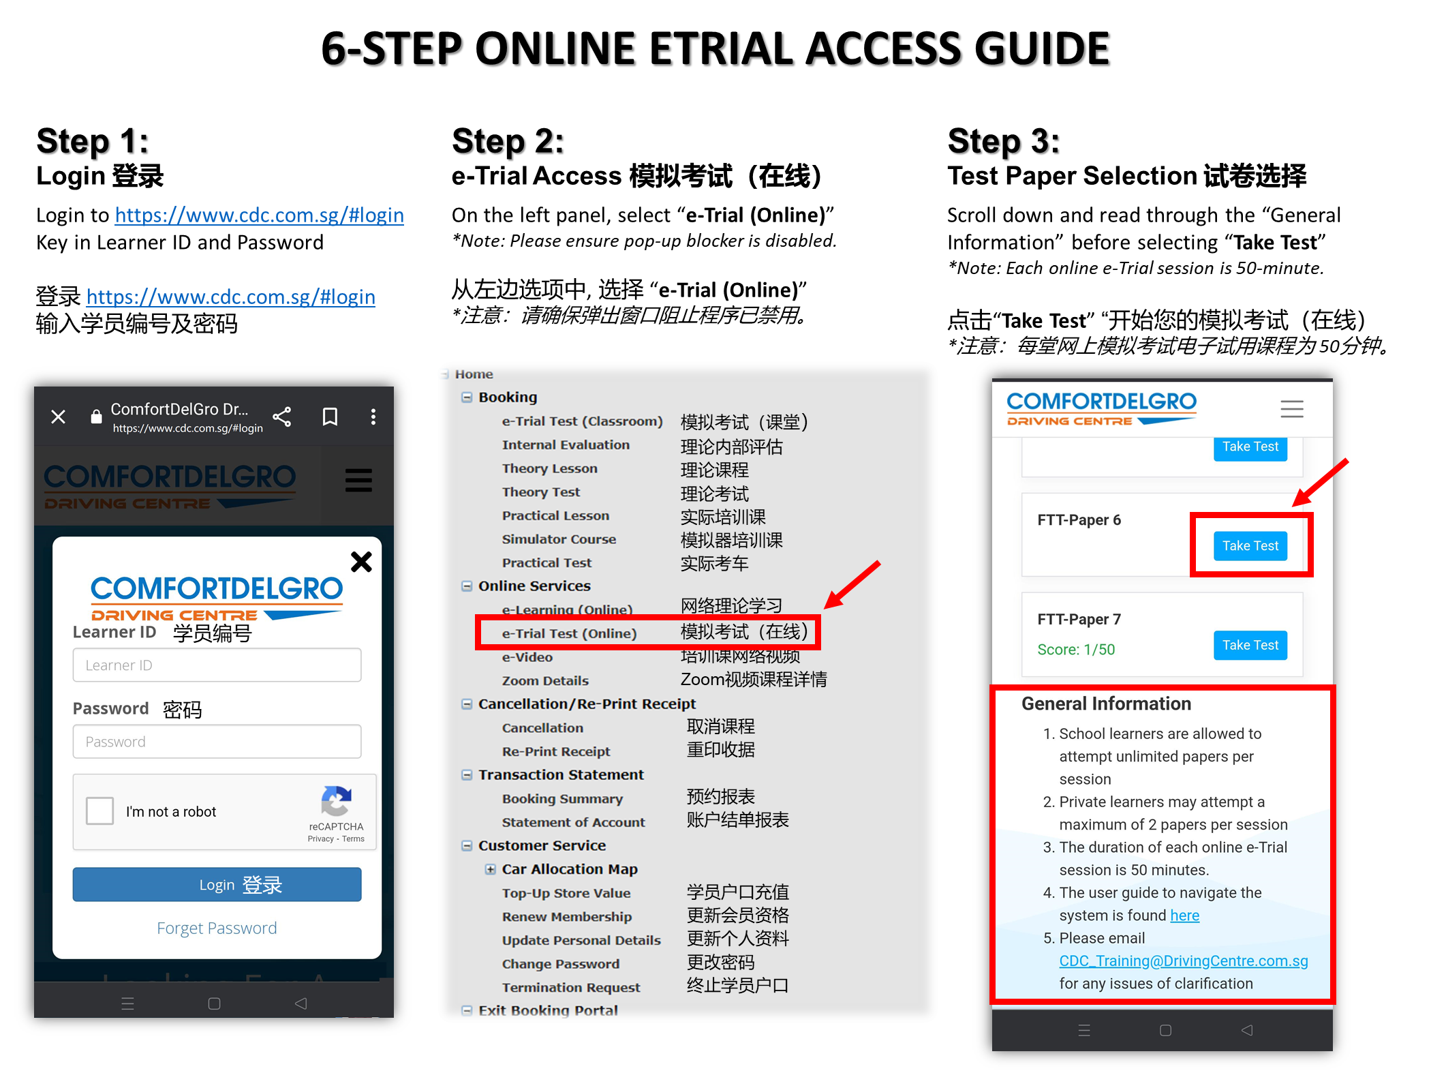Image resolution: width=1431 pixels, height=1073 pixels.
Task: Click Login button to sign in
Action: tap(219, 883)
